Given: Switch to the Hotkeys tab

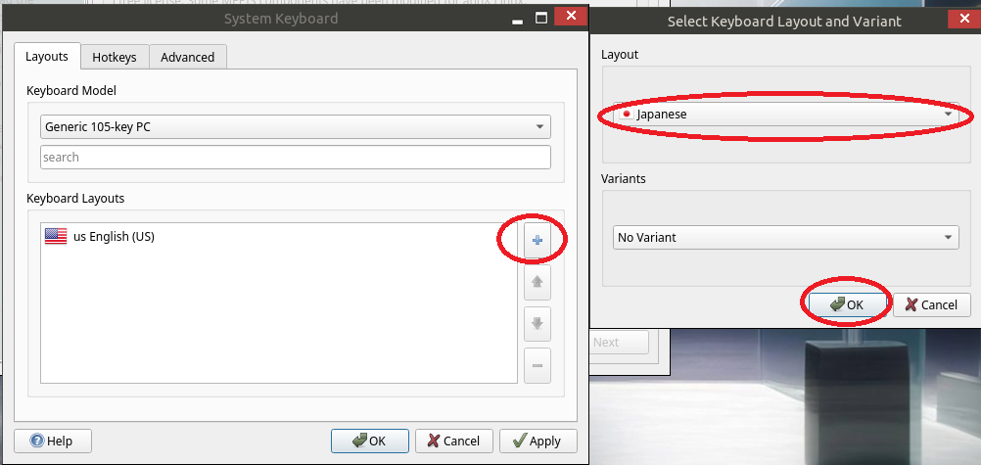Looking at the screenshot, I should (115, 57).
